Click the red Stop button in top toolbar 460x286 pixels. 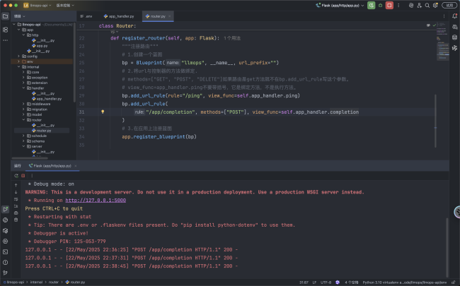(389, 5)
